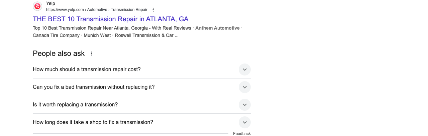Expand chevron for worth replacing transmission question
This screenshot has height=136, width=428.
click(x=245, y=105)
